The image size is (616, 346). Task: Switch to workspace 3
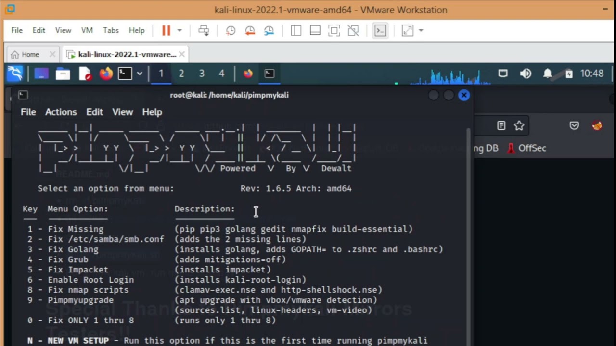coord(202,74)
